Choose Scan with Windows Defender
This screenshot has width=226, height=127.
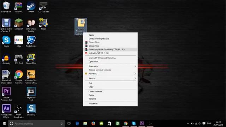[x=110, y=58]
